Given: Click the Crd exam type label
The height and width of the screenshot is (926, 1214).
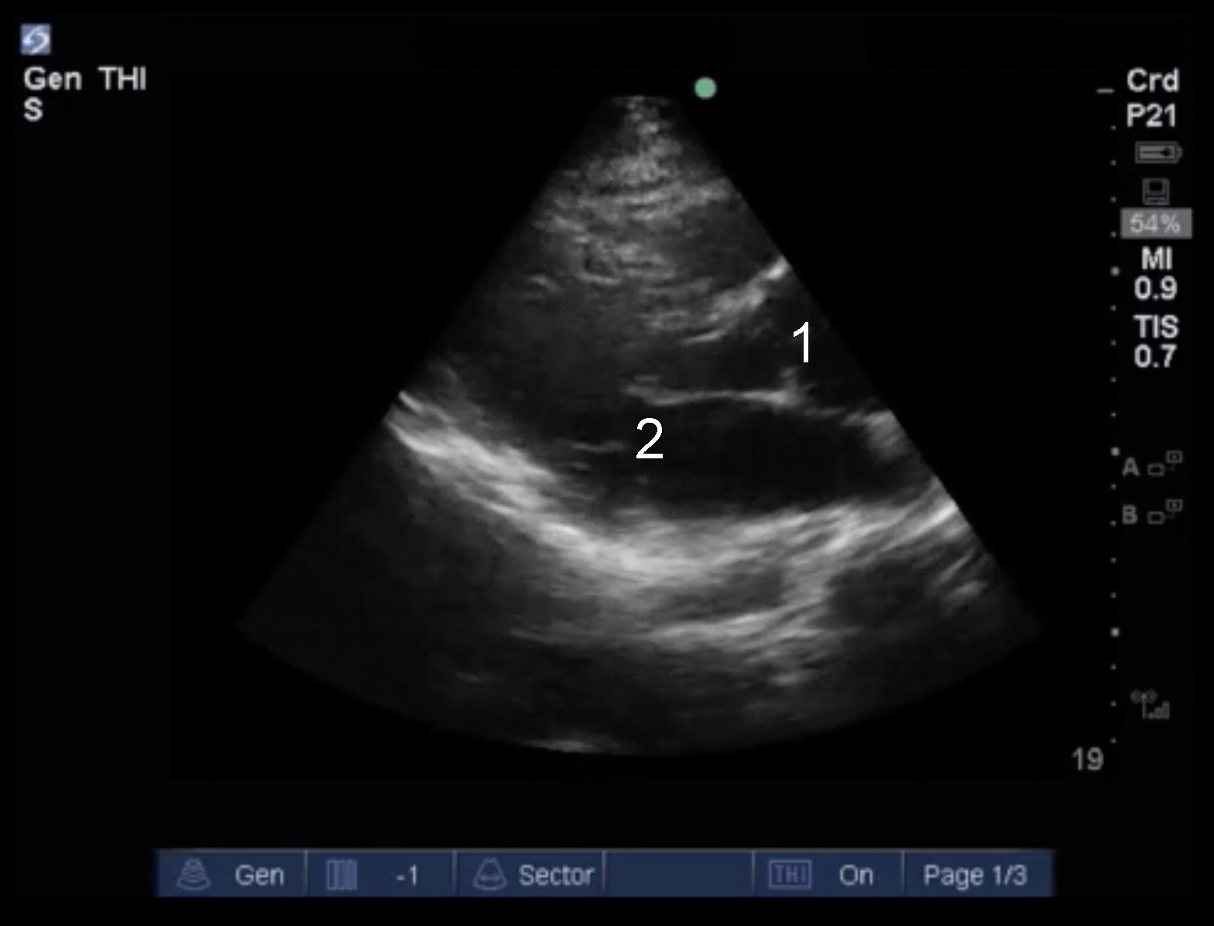Looking at the screenshot, I should click(1152, 81).
